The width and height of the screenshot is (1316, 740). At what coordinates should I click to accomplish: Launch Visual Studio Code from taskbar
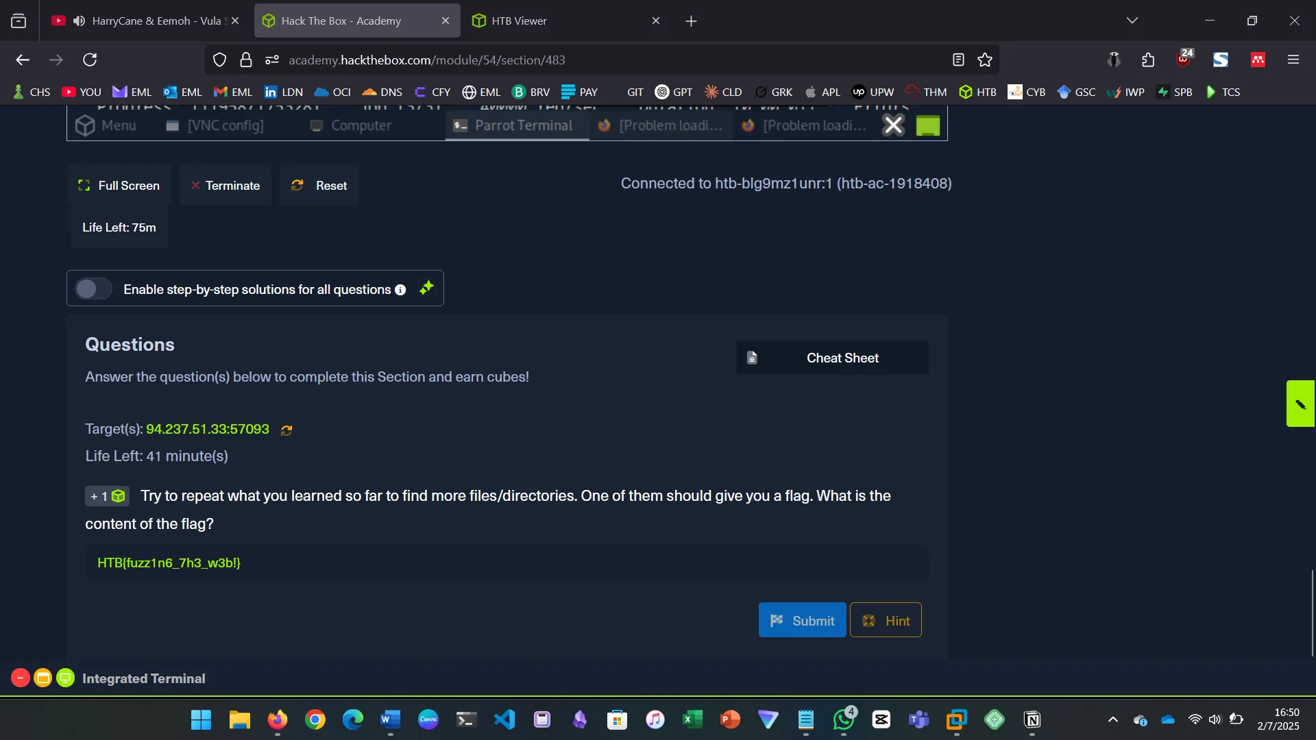[x=504, y=720]
